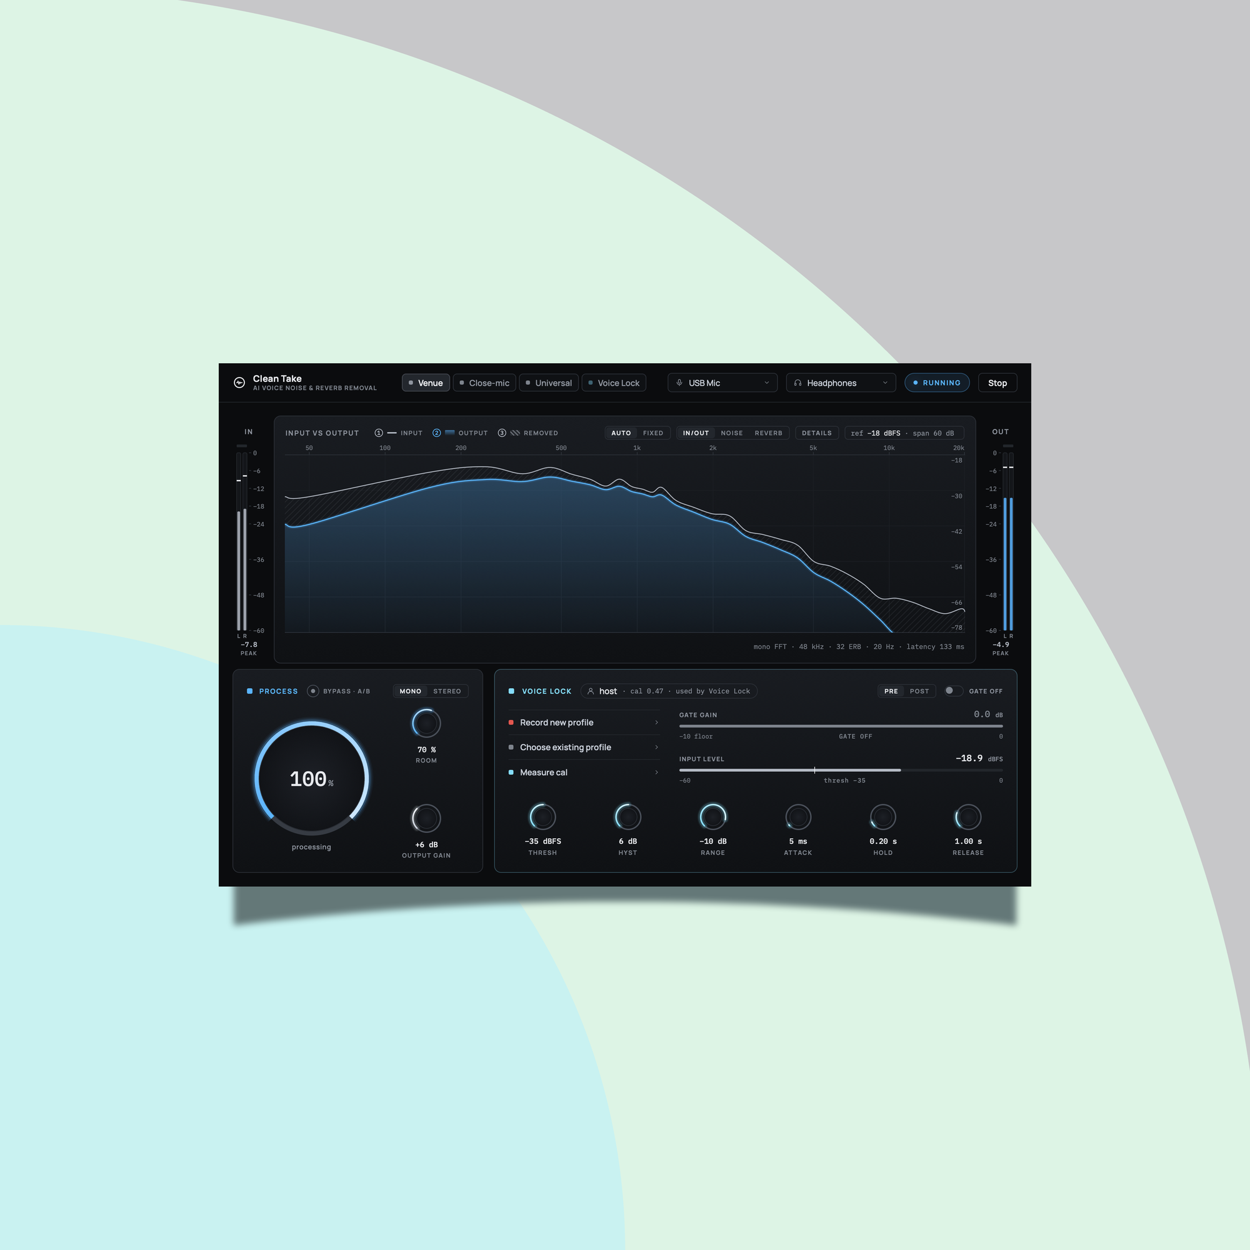Select the Venue preset tab
The width and height of the screenshot is (1250, 1250).
click(x=426, y=383)
